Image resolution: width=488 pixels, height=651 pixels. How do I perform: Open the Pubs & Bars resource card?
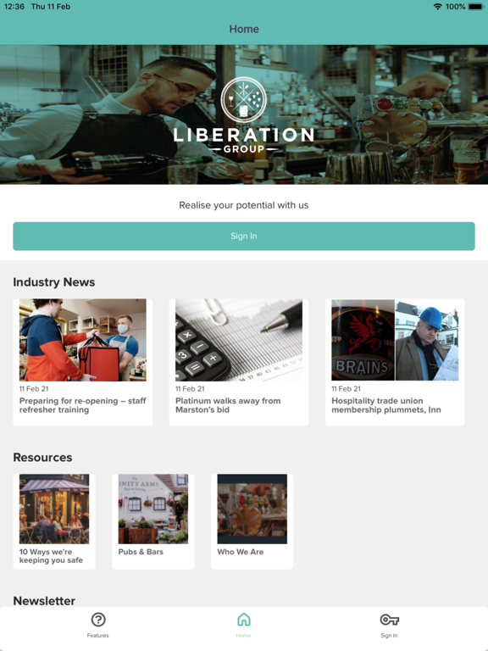coord(153,521)
